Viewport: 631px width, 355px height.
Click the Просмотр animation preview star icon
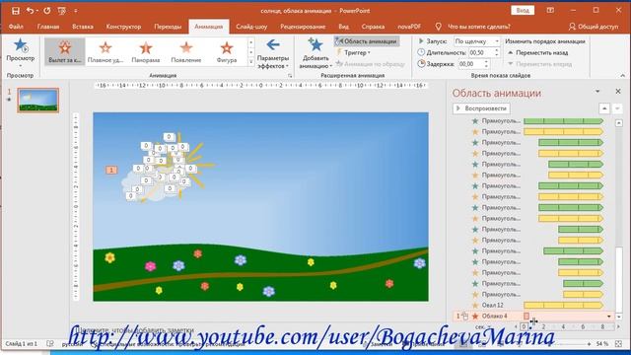20,45
